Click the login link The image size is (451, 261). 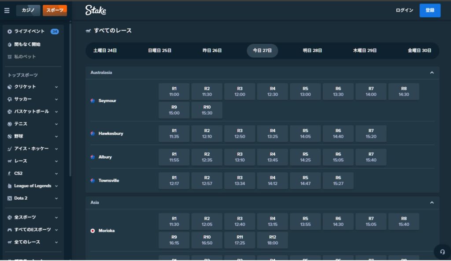pyautogui.click(x=404, y=10)
